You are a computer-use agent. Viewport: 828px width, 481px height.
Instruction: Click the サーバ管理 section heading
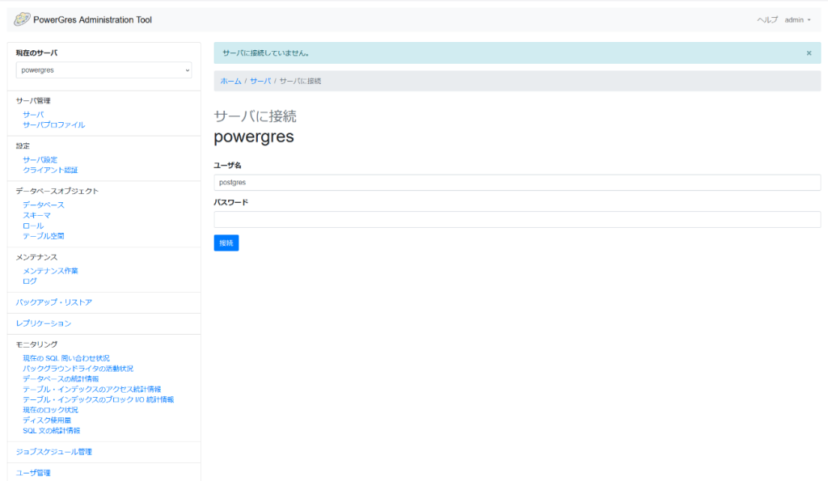33,101
